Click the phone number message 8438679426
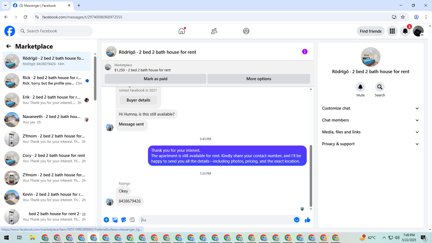 tap(130, 201)
